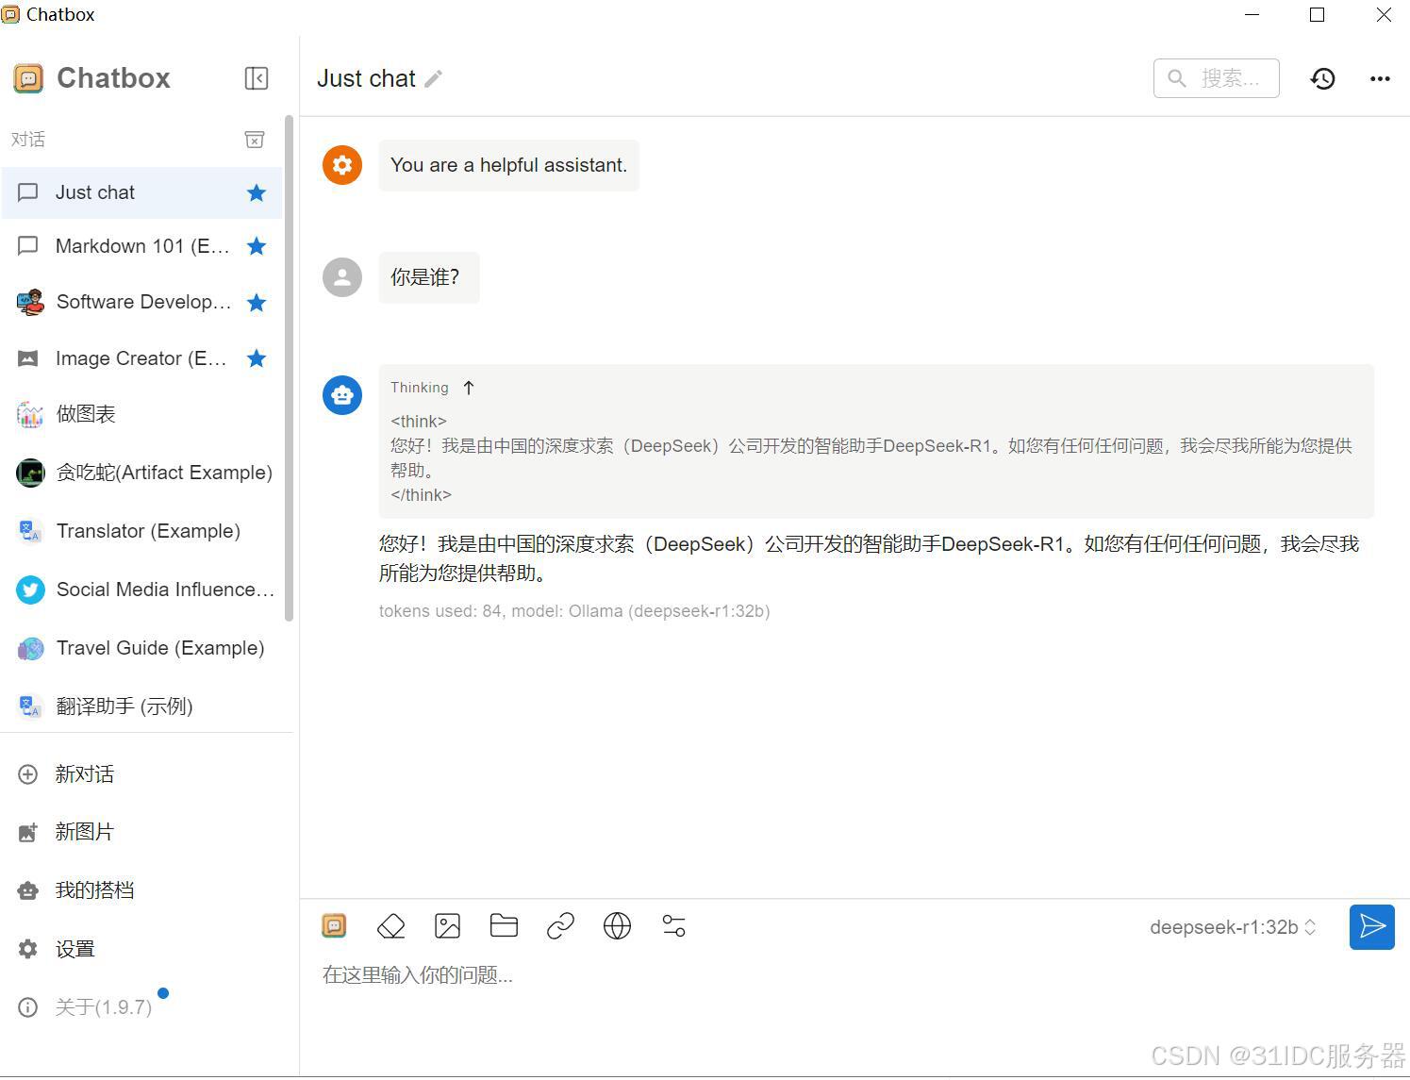Click the archive conversations icon beside 对话
The width and height of the screenshot is (1410, 1080).
click(255, 140)
